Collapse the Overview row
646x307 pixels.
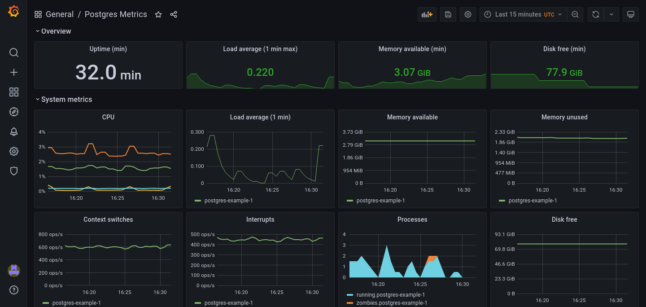53,31
